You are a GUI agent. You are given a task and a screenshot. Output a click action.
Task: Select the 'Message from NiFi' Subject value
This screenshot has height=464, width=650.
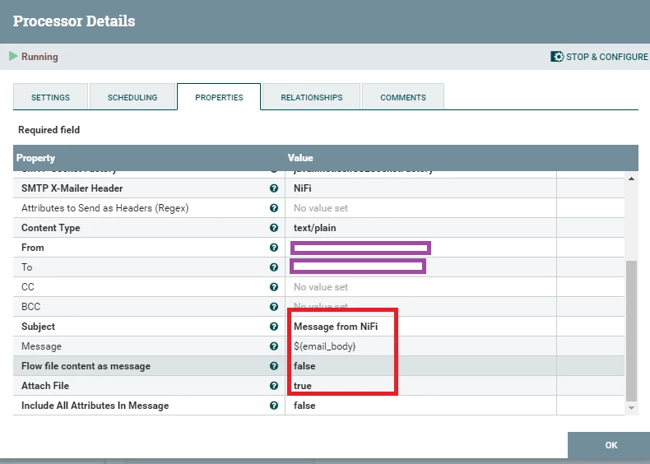click(336, 327)
